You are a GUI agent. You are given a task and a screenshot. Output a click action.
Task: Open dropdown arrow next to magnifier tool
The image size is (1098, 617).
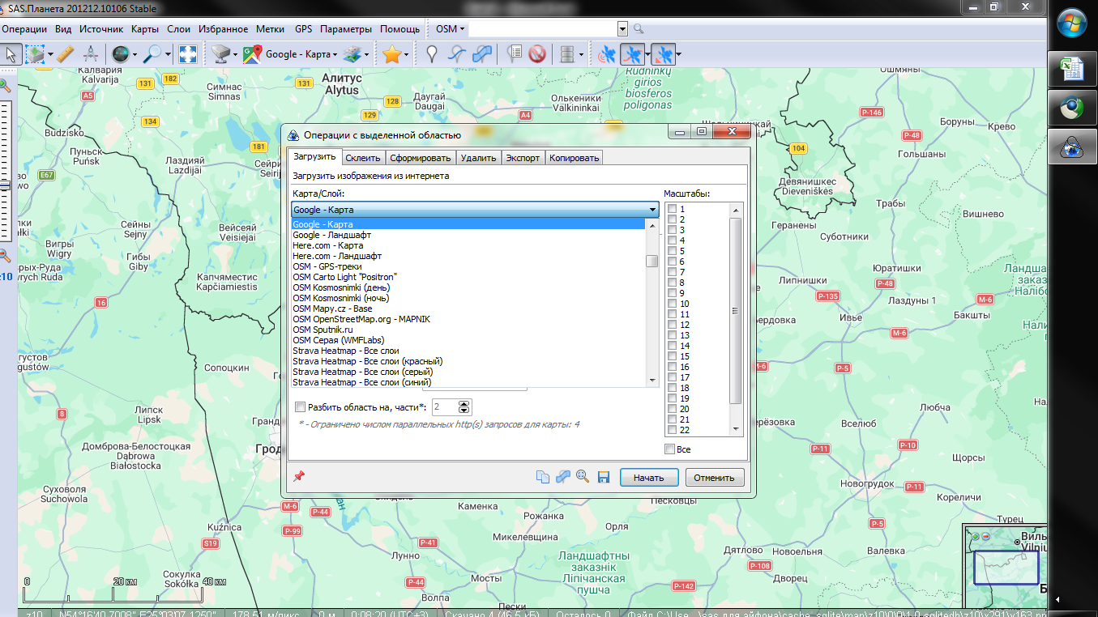tap(169, 54)
